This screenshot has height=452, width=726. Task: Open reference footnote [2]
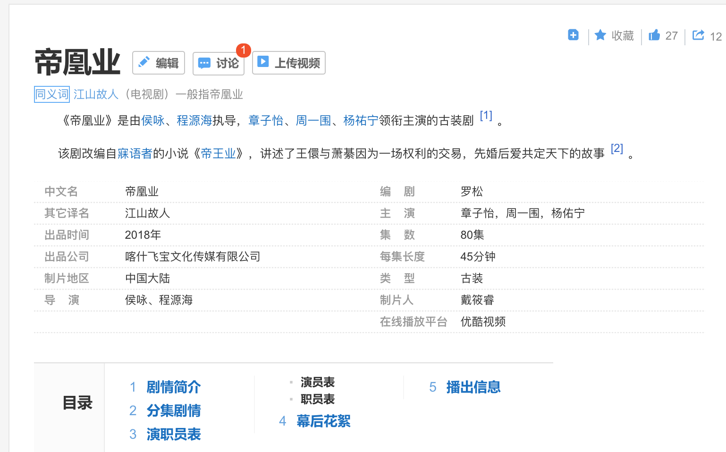617,149
